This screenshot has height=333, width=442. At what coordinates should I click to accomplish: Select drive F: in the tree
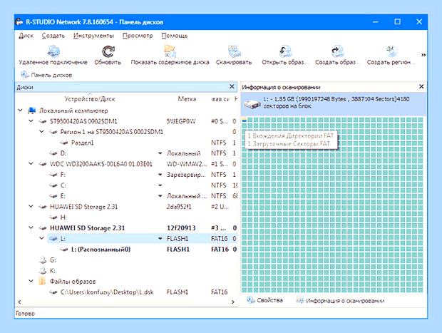(x=63, y=175)
